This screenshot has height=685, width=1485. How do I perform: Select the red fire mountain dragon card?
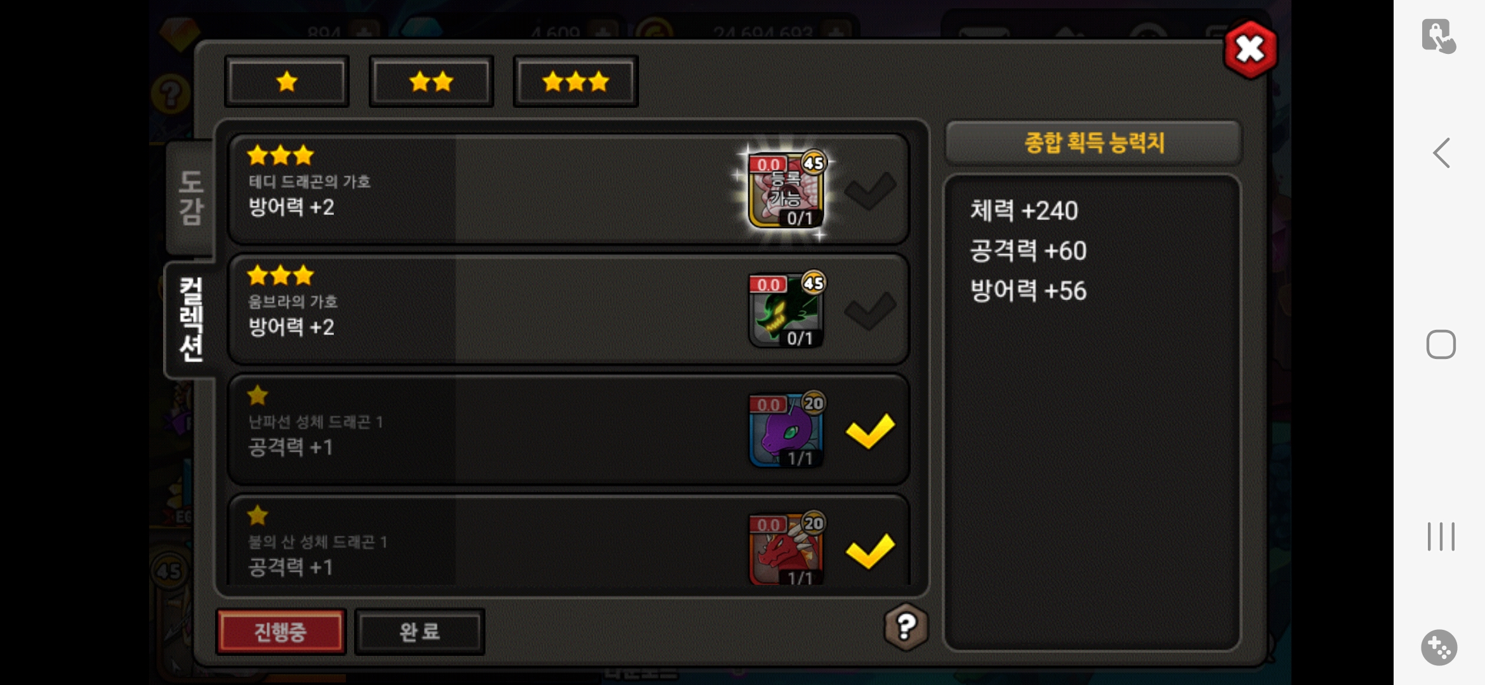click(787, 549)
